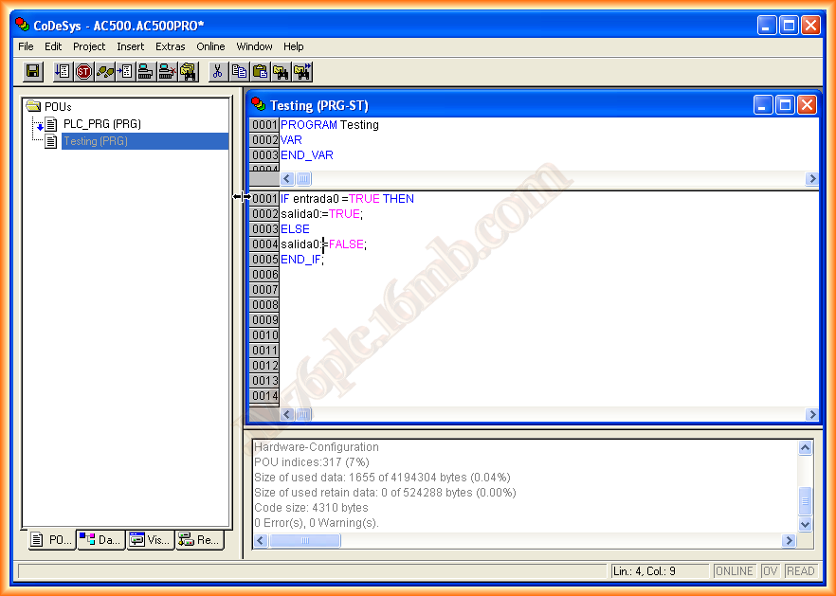Switch to the Resources tab

click(199, 540)
